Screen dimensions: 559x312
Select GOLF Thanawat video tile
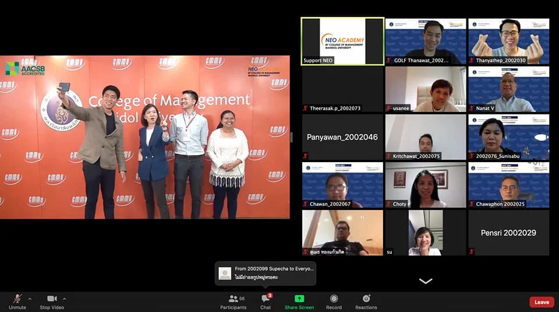click(x=426, y=41)
